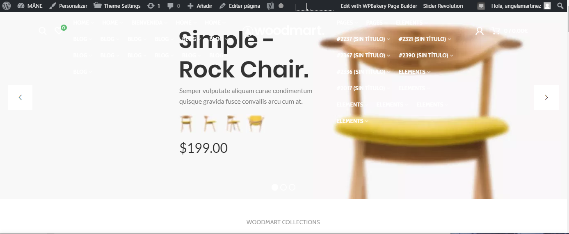Open the shopping cart icon

tap(496, 31)
